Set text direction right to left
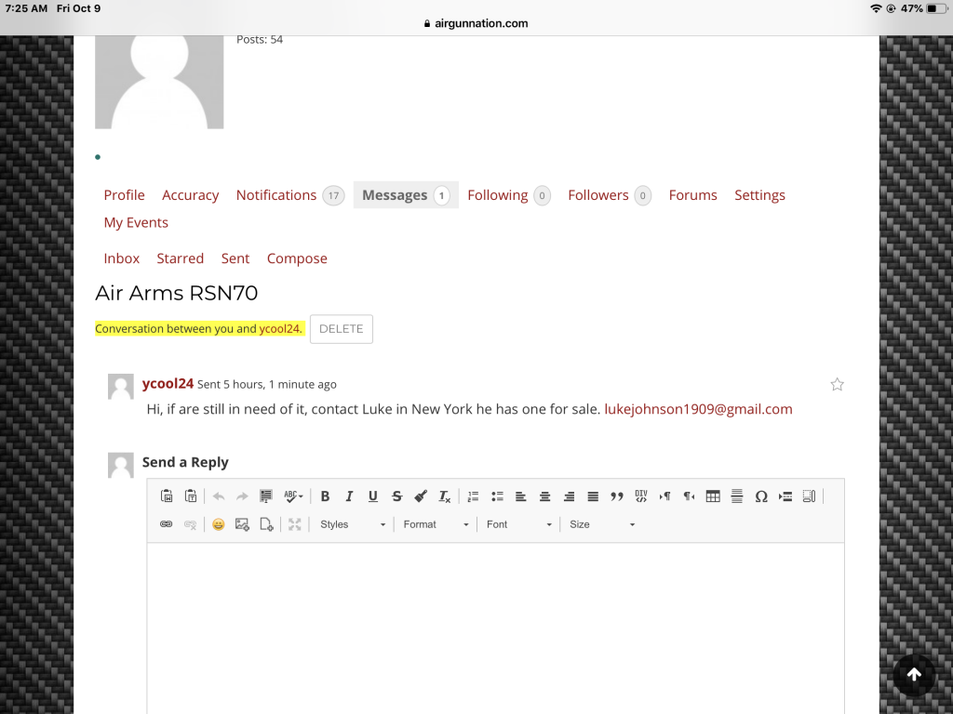Image resolution: width=953 pixels, height=714 pixels. pyautogui.click(x=689, y=496)
